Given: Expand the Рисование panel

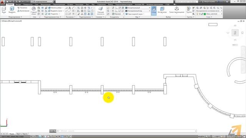Looking at the screenshot, I should tap(71, 17).
